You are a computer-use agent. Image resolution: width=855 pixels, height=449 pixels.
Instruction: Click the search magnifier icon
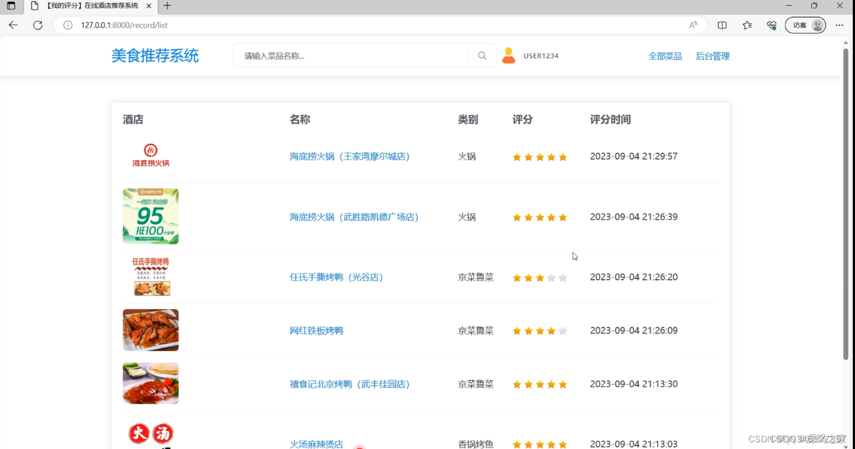pos(482,55)
